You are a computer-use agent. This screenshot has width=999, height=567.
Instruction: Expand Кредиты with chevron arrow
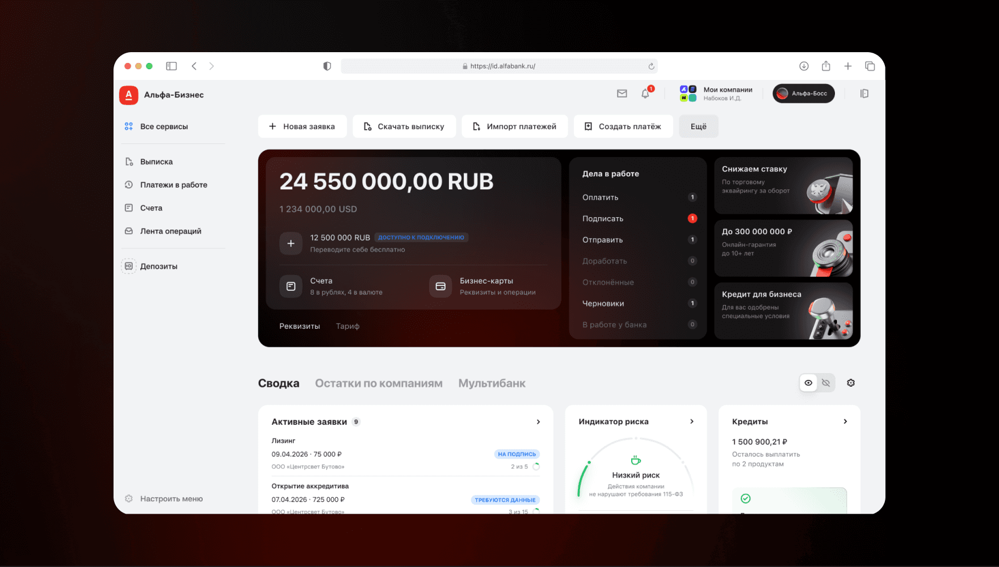coord(845,421)
